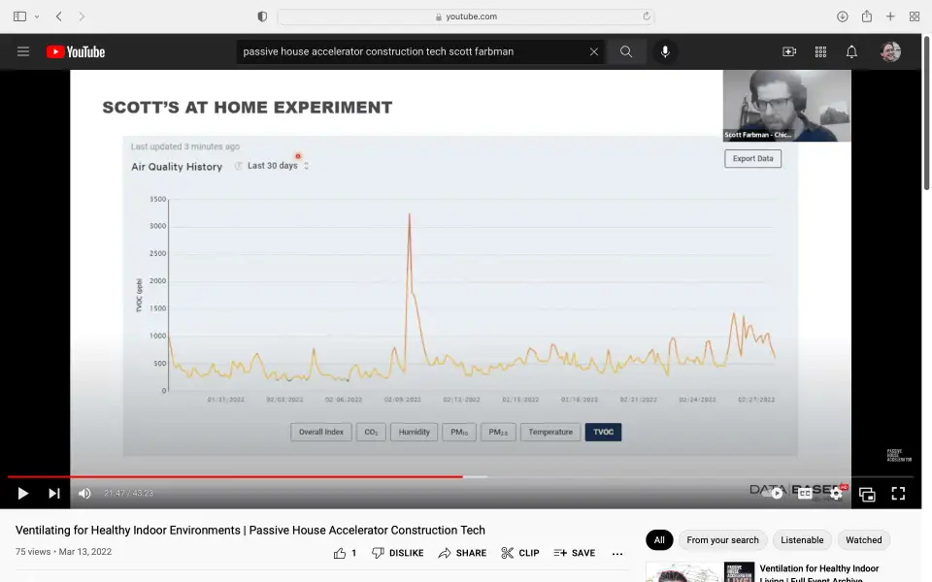932x582 pixels.
Task: Open the Safari sidebar options dropdown arrow
Action: click(38, 16)
